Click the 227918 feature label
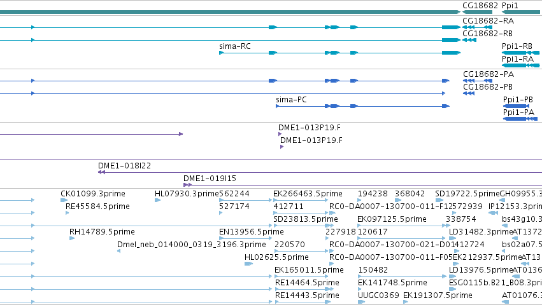The width and height of the screenshot is (542, 305). coord(341,232)
